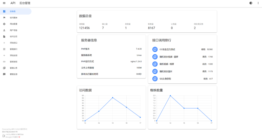
Task: Click the person icon for 用户信息
Action: [x=4, y=30]
